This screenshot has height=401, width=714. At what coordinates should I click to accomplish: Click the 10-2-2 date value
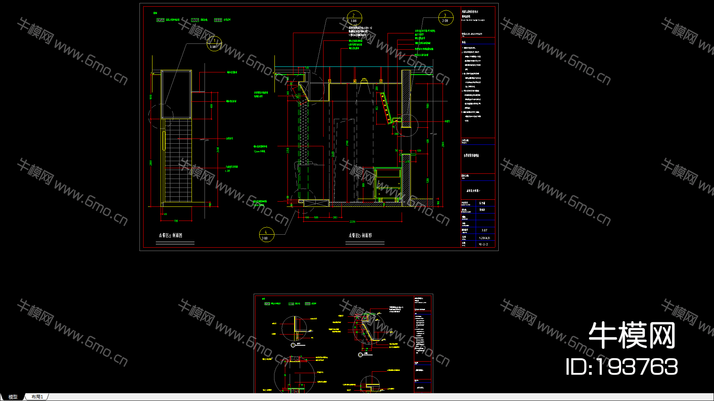483,244
